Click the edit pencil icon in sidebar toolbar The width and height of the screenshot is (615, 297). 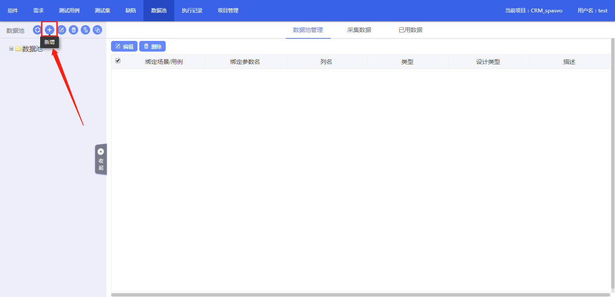tap(61, 30)
